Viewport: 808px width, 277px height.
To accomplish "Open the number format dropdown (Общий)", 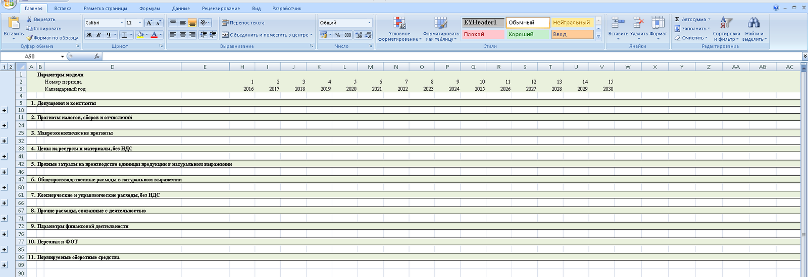I will coord(369,23).
